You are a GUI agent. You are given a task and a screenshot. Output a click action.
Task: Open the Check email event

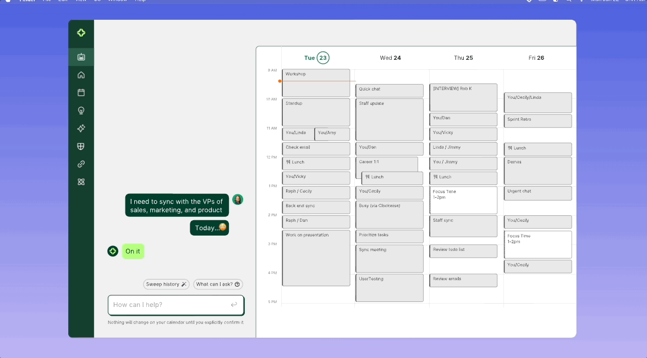[x=316, y=149]
